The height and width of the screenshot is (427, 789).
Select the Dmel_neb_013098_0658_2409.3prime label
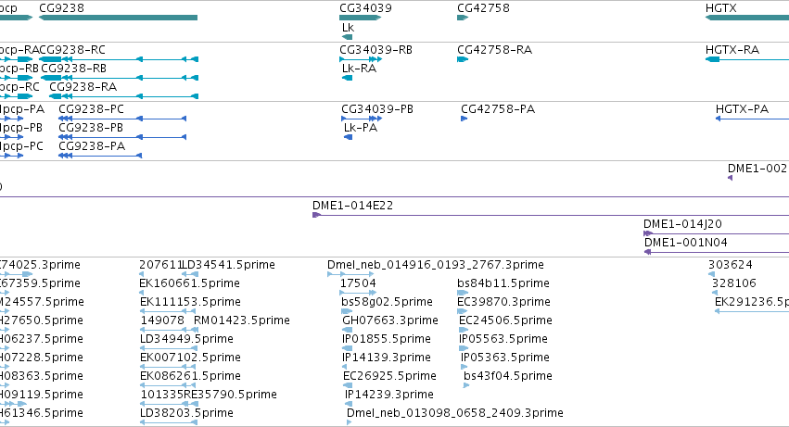[x=455, y=413]
